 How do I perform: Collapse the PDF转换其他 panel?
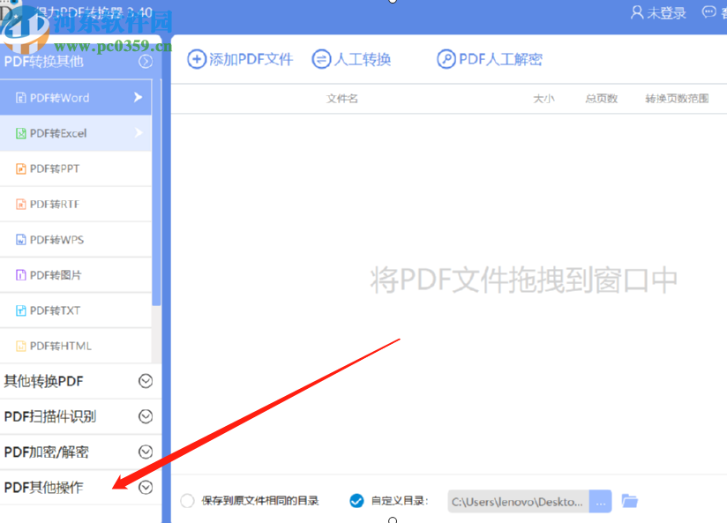click(x=144, y=62)
